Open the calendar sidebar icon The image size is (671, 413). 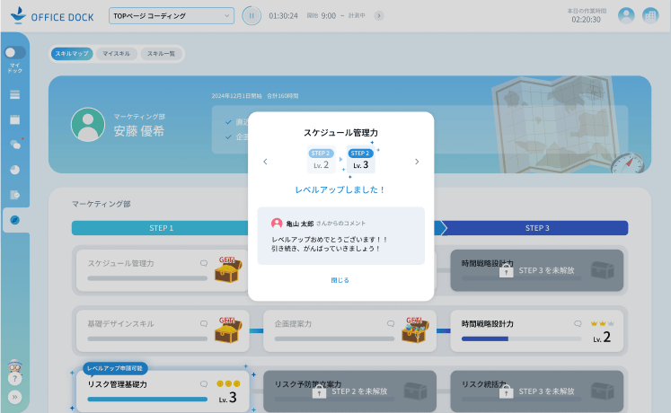tap(15, 119)
